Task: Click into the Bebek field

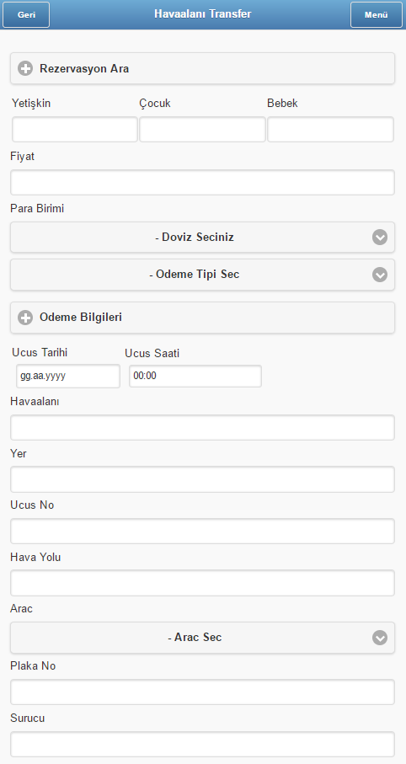Action: [330, 129]
